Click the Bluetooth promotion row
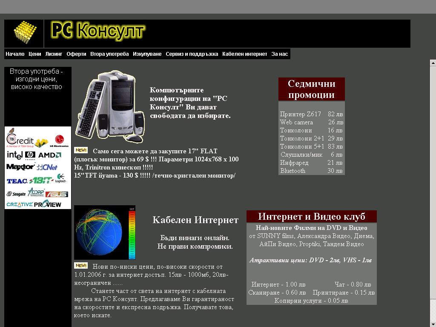 (x=311, y=171)
